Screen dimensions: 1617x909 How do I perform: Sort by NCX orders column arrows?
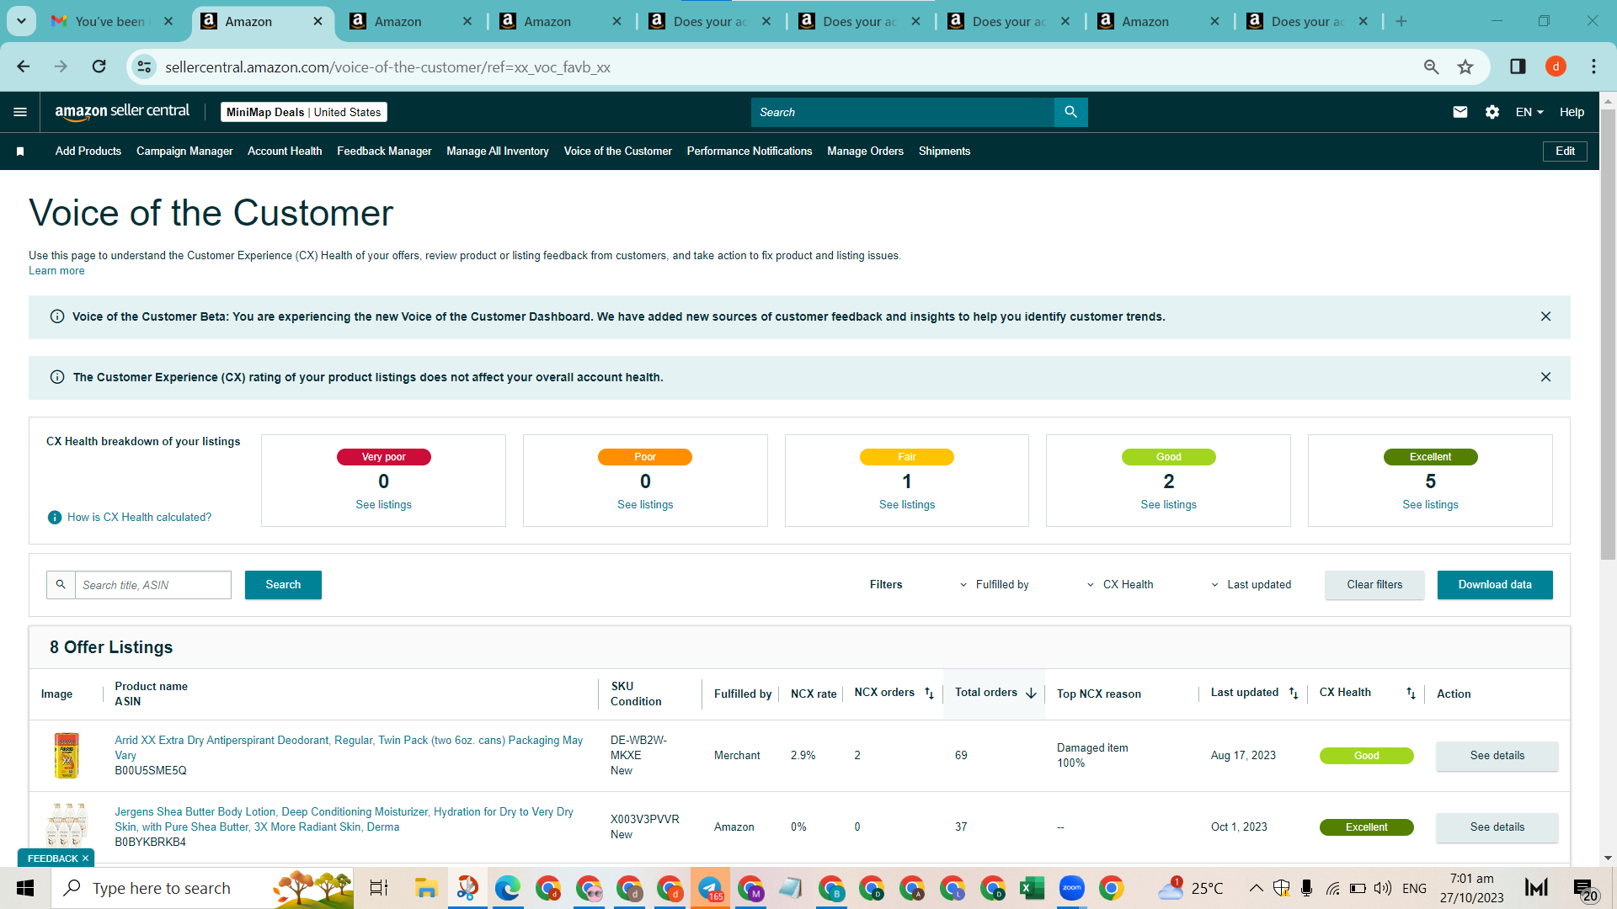coord(929,694)
